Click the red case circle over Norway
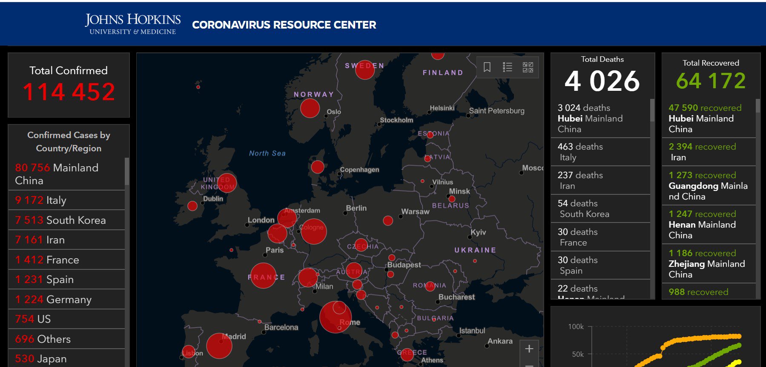The image size is (766, 367). (310, 108)
